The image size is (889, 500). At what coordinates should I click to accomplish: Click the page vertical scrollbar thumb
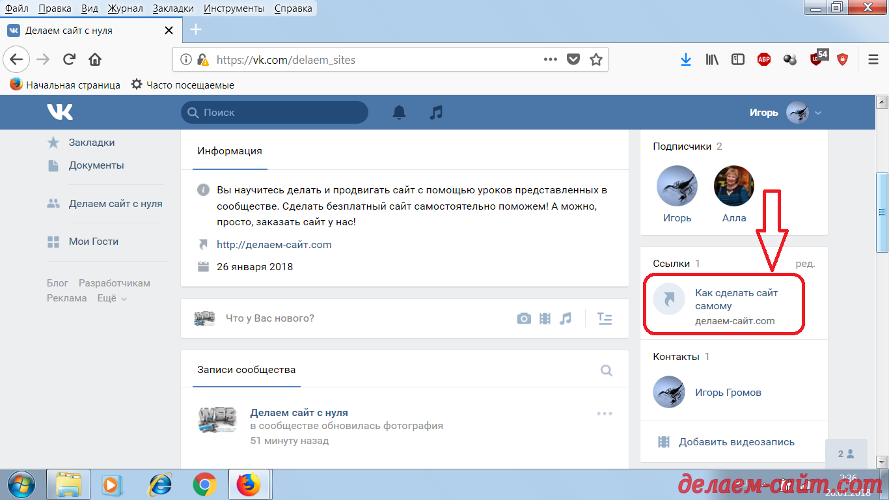[882, 212]
